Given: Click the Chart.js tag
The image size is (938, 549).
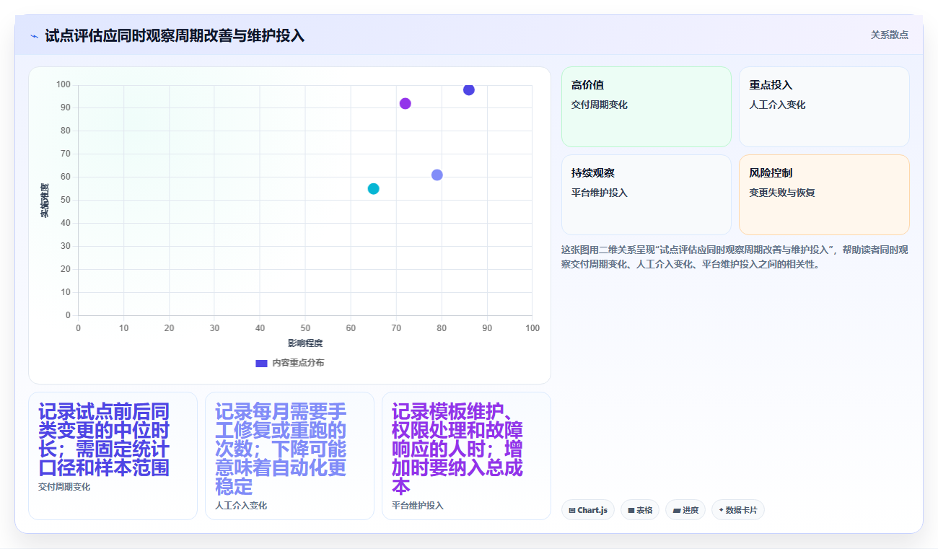Looking at the screenshot, I should pos(588,510).
